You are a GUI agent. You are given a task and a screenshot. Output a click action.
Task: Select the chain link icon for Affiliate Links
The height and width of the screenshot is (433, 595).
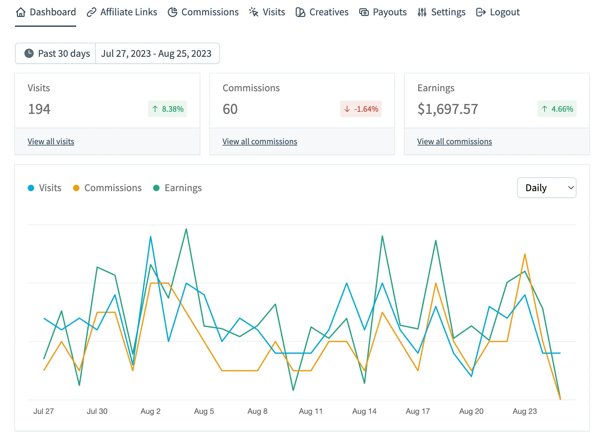[x=91, y=11]
